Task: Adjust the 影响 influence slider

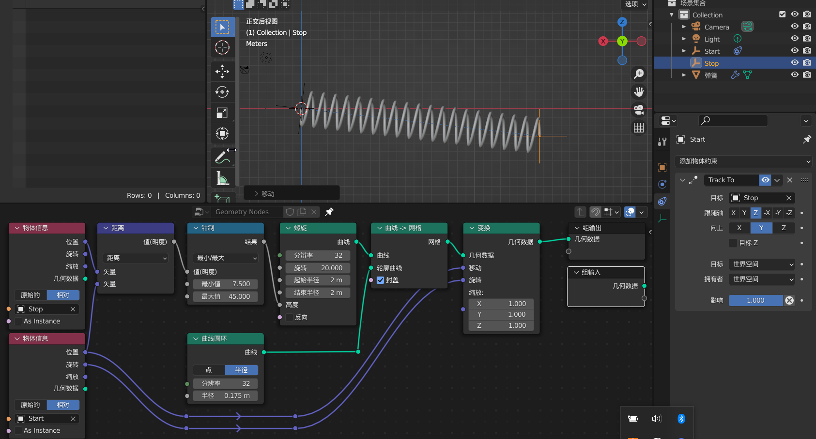Action: (x=755, y=300)
